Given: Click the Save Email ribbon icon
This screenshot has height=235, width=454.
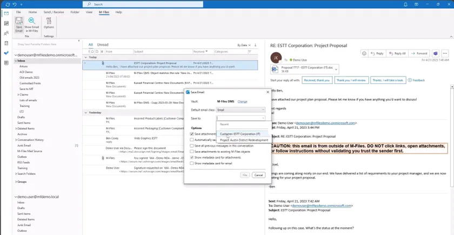Looking at the screenshot, I should (19, 25).
